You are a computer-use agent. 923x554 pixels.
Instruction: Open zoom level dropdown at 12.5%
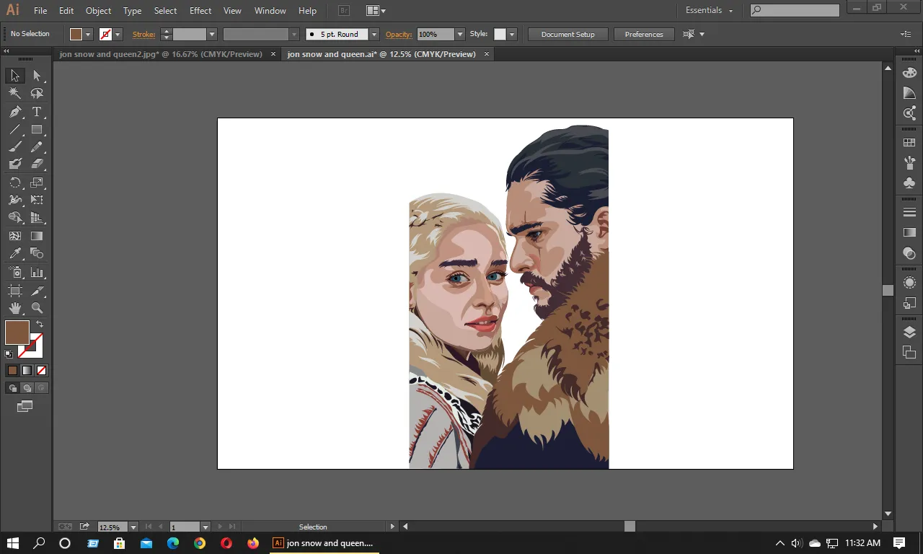coord(133,527)
